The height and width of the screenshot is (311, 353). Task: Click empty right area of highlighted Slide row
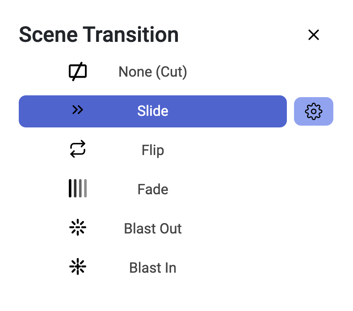point(227,111)
